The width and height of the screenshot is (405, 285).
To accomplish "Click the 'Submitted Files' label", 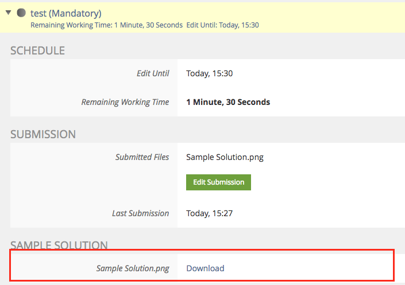I will coord(142,157).
